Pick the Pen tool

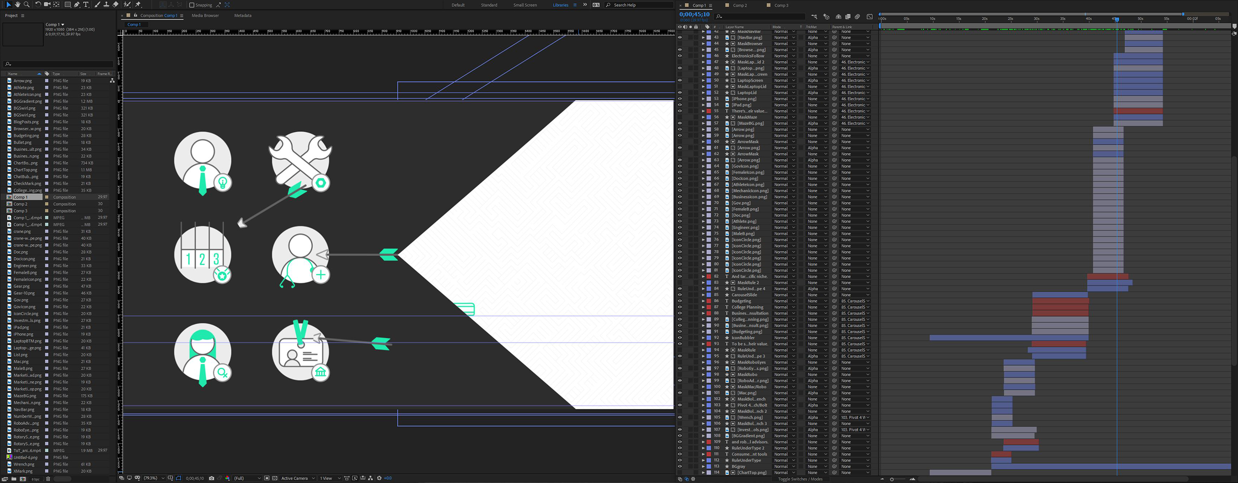pyautogui.click(x=76, y=4)
